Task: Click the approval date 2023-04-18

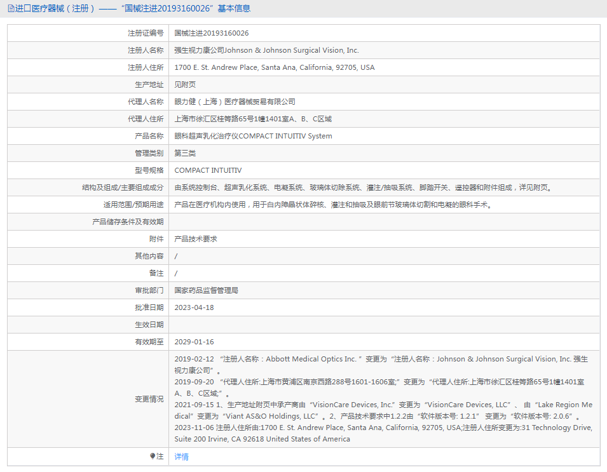Action: pos(194,307)
